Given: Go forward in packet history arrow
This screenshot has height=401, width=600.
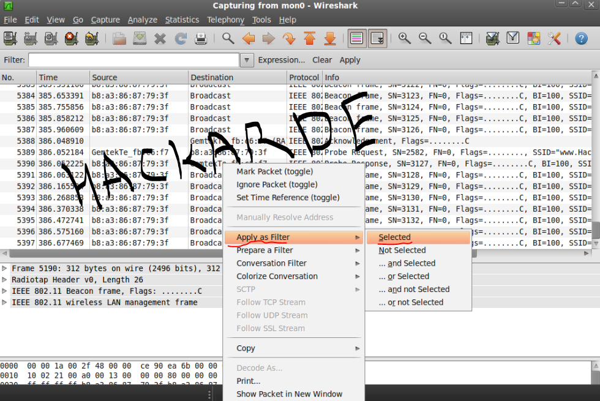Looking at the screenshot, I should [x=269, y=38].
